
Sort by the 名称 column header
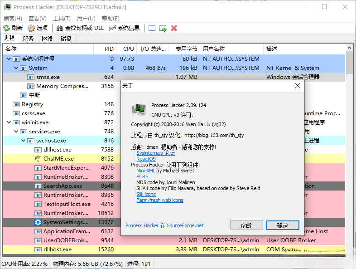coord(48,49)
